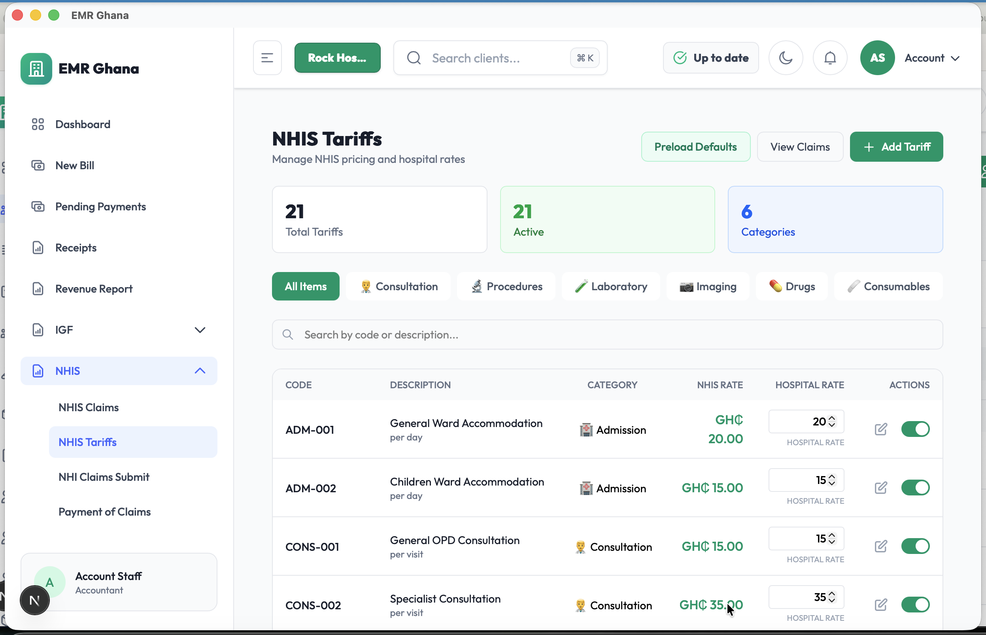
Task: Open Pending Payments from sidebar
Action: [x=100, y=206]
